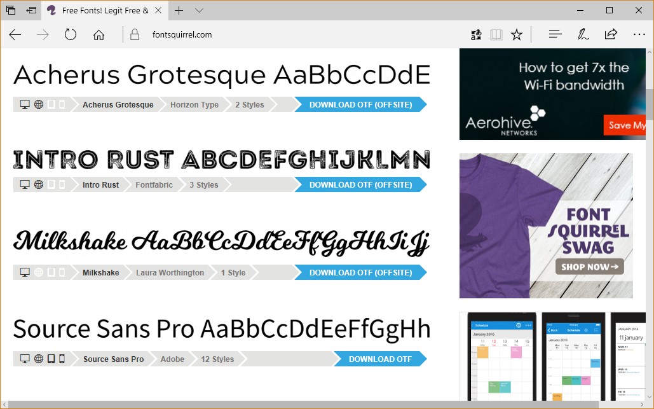This screenshot has width=654, height=409.
Task: Close the Free Fonts tab
Action: 158,11
